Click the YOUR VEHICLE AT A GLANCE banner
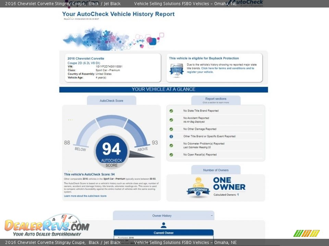This screenshot has height=246, width=329. pyautogui.click(x=163, y=90)
